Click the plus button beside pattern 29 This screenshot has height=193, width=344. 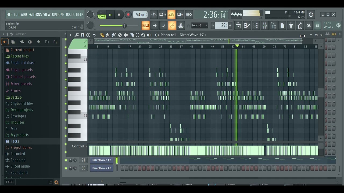[230, 26]
